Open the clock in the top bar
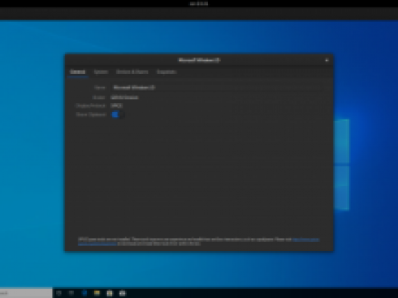The image size is (398, 298). tap(199, 4)
